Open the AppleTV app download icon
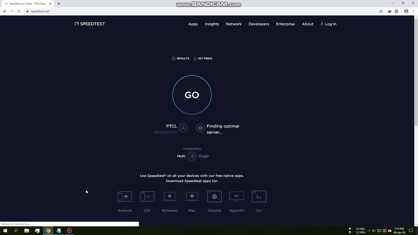 click(x=237, y=196)
